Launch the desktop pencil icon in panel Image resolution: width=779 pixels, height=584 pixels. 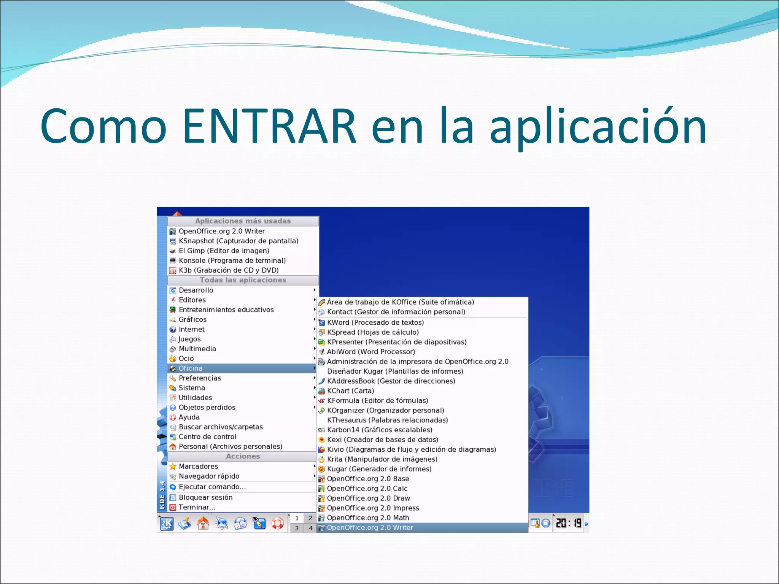click(185, 524)
